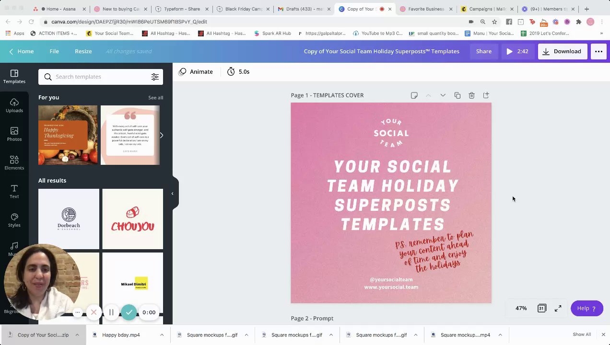The image size is (610, 345).
Task: Open the Resize menu
Action: (x=83, y=51)
